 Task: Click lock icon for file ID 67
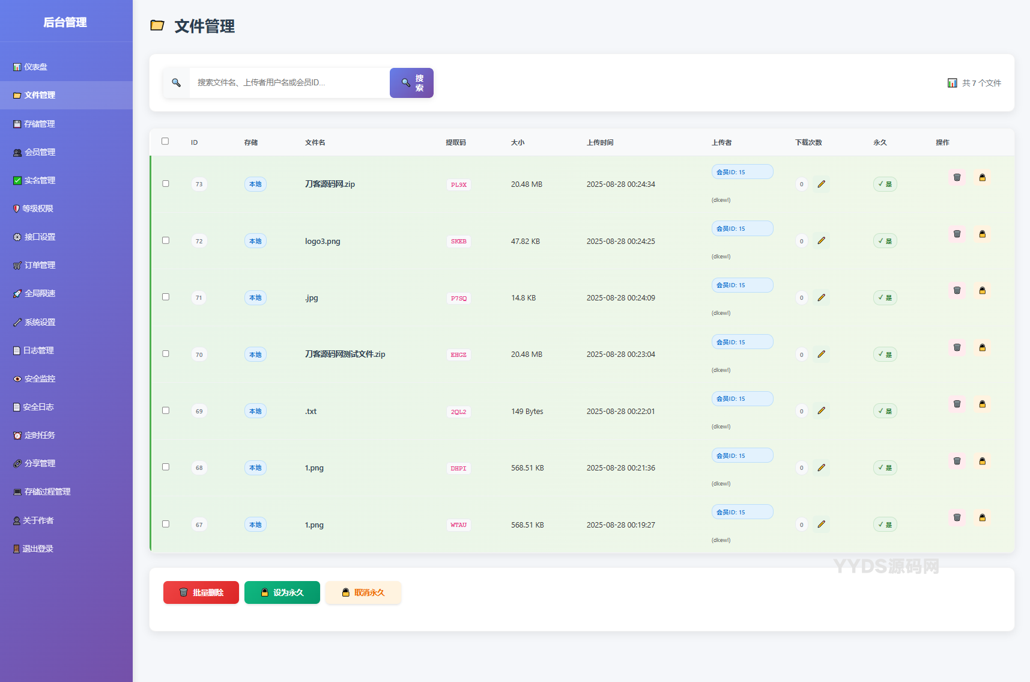click(982, 518)
